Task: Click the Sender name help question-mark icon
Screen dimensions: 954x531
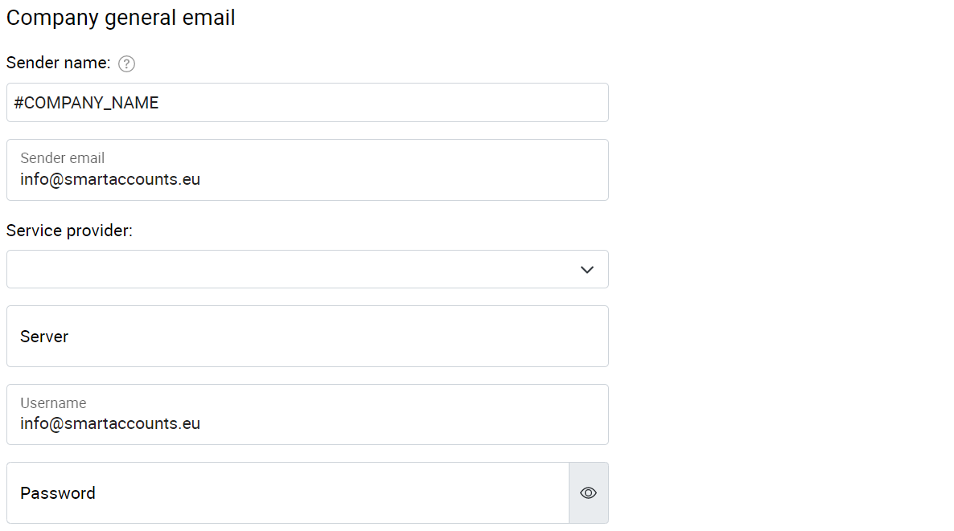Action: click(x=126, y=64)
